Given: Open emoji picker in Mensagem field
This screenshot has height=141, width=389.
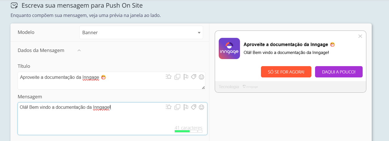Looking at the screenshot, I should (x=201, y=107).
